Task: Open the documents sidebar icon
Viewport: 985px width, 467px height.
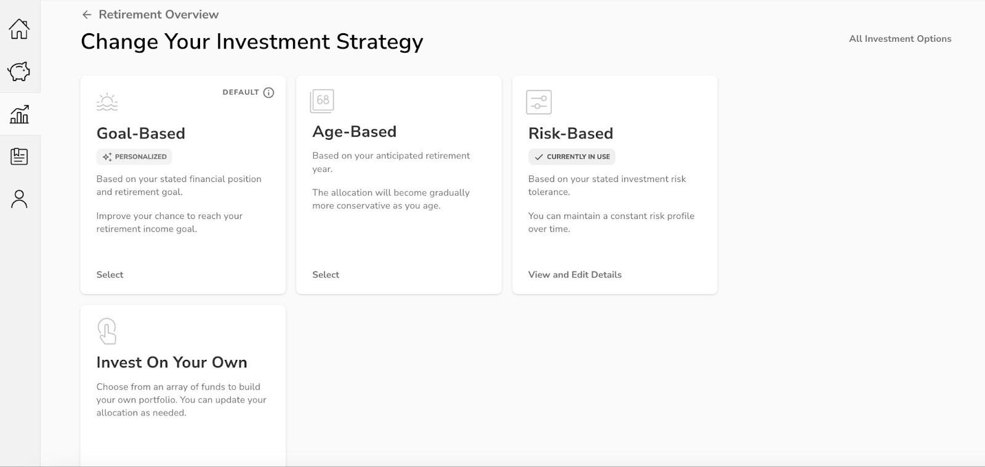Action: click(19, 156)
